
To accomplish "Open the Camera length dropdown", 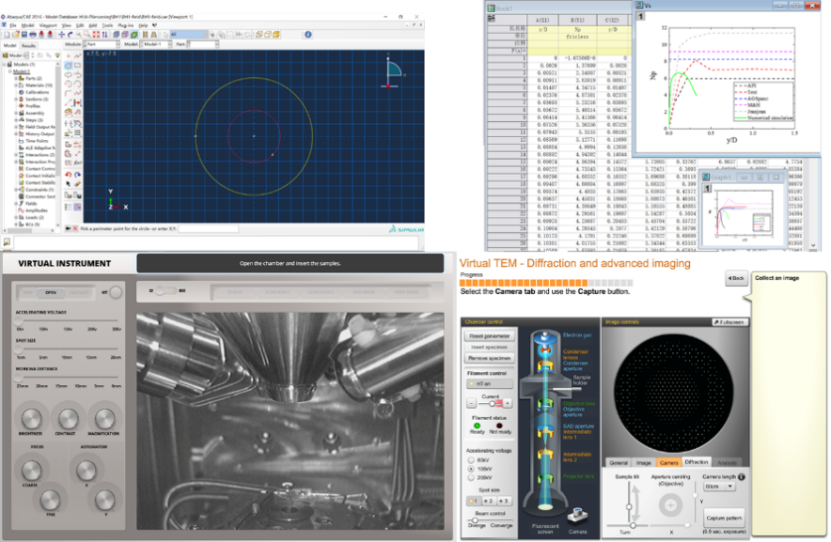I will click(718, 487).
